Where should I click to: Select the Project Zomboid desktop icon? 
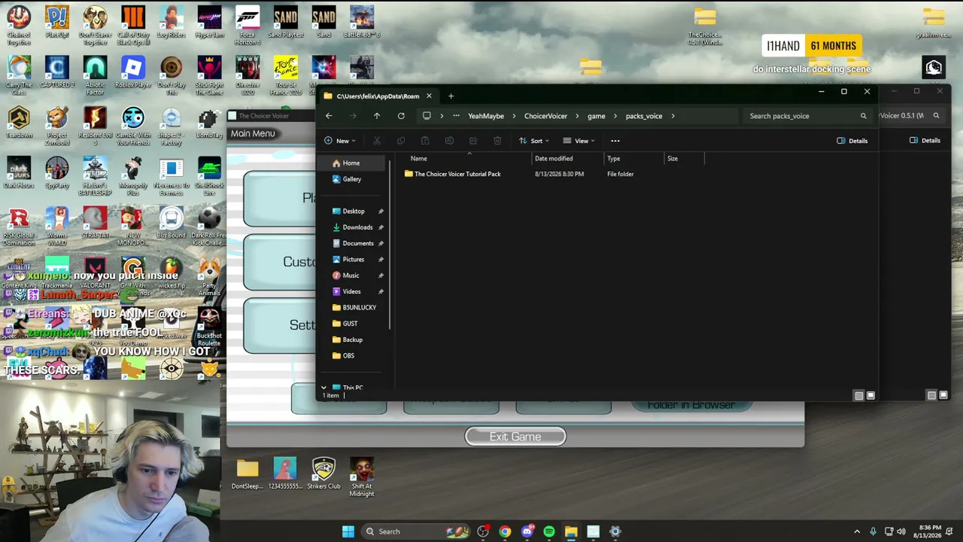56,126
